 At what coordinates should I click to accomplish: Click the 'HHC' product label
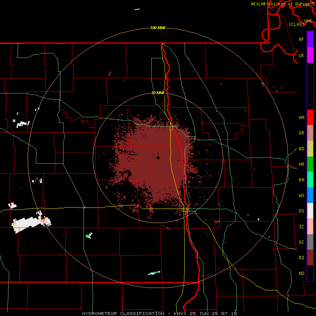click(309, 21)
